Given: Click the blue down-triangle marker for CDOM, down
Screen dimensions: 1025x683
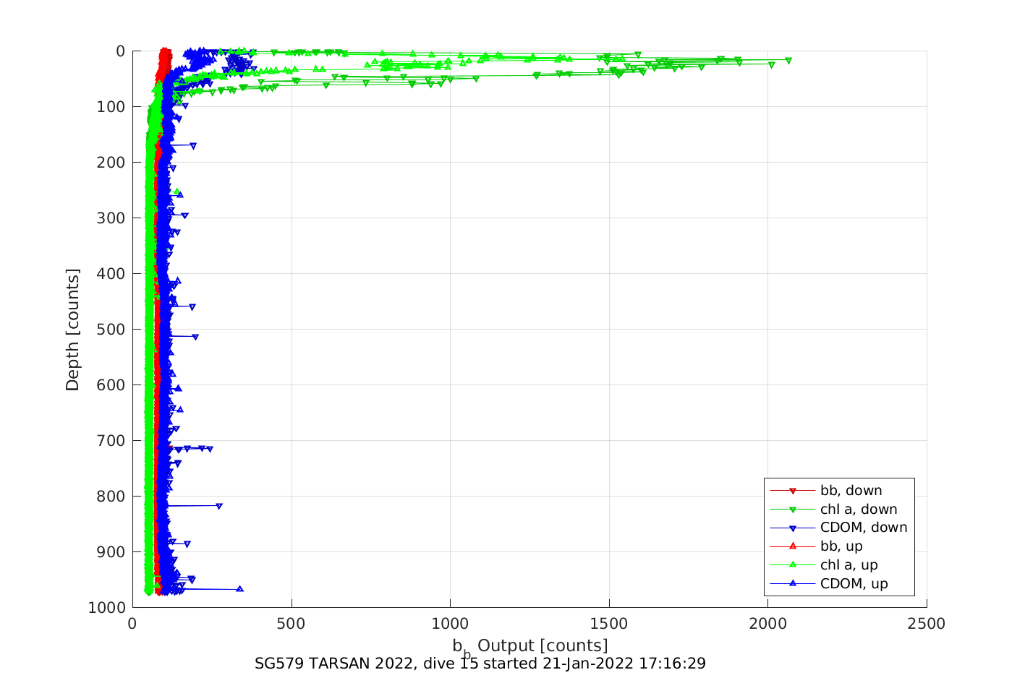Looking at the screenshot, I should 792,528.
